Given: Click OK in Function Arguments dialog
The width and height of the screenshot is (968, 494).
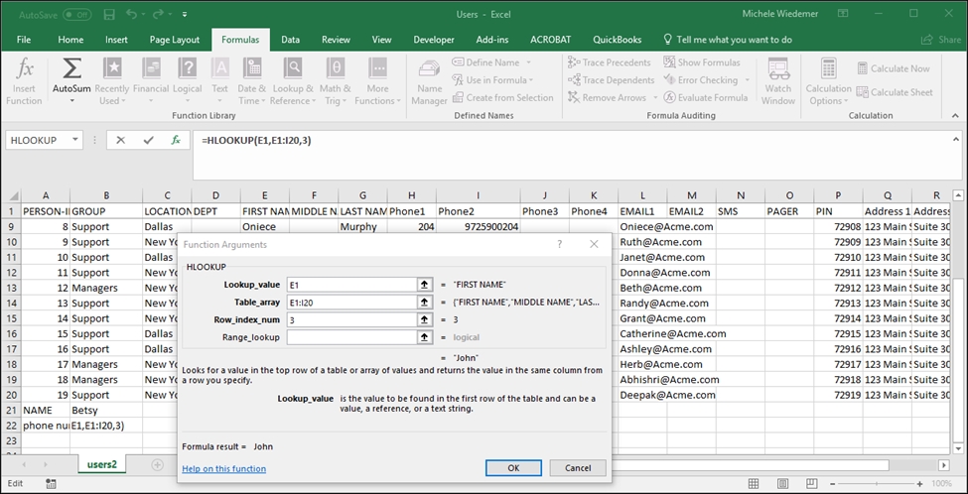Looking at the screenshot, I should (x=513, y=468).
